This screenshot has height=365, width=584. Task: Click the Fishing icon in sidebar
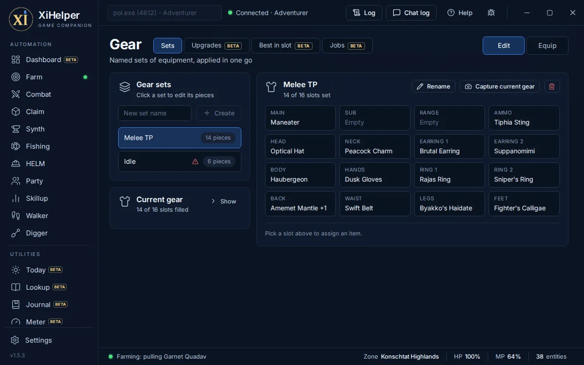coord(16,146)
